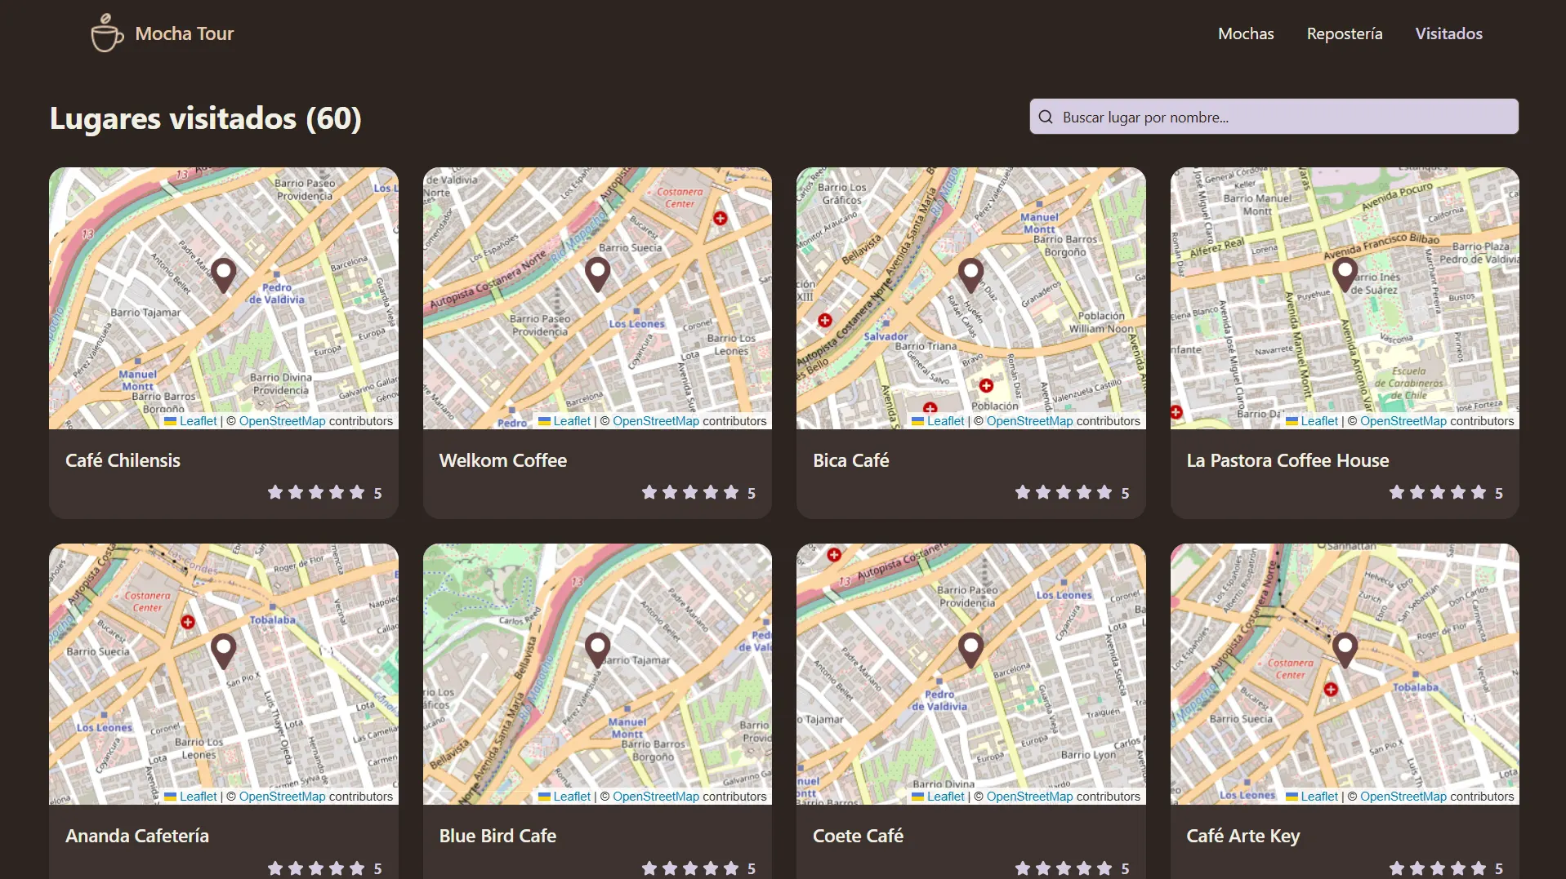Open OpenStreetMap link on Café Chilensis map
Screen dimensions: 1566x879
[x=282, y=421]
